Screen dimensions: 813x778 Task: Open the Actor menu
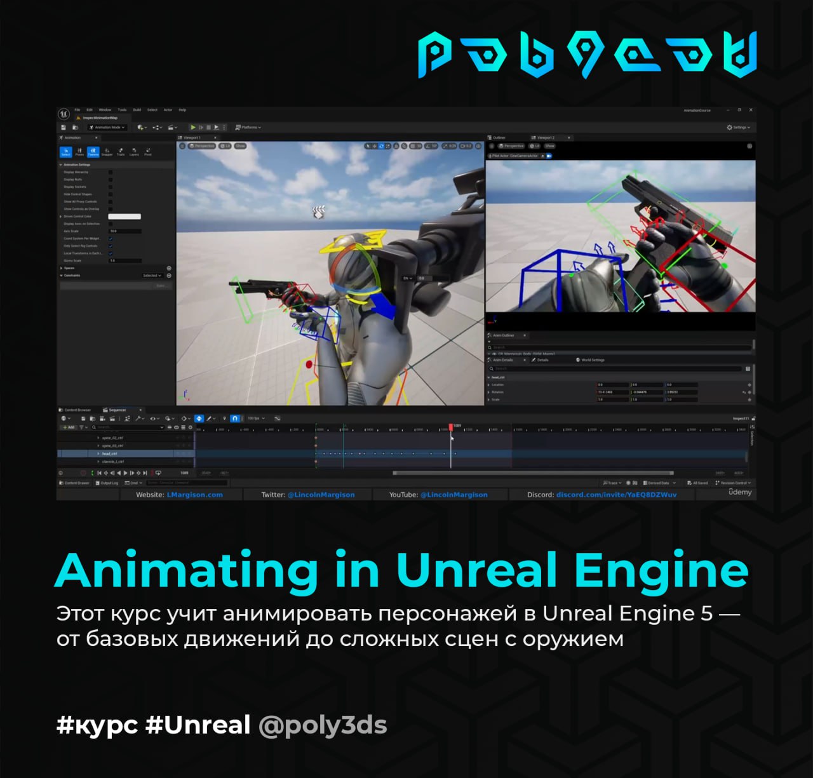point(168,110)
